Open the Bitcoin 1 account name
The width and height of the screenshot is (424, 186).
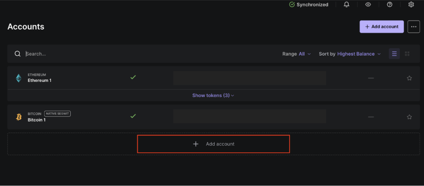coord(36,120)
